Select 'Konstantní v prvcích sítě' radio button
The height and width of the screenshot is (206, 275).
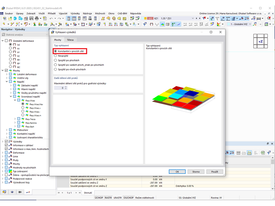click(55, 51)
